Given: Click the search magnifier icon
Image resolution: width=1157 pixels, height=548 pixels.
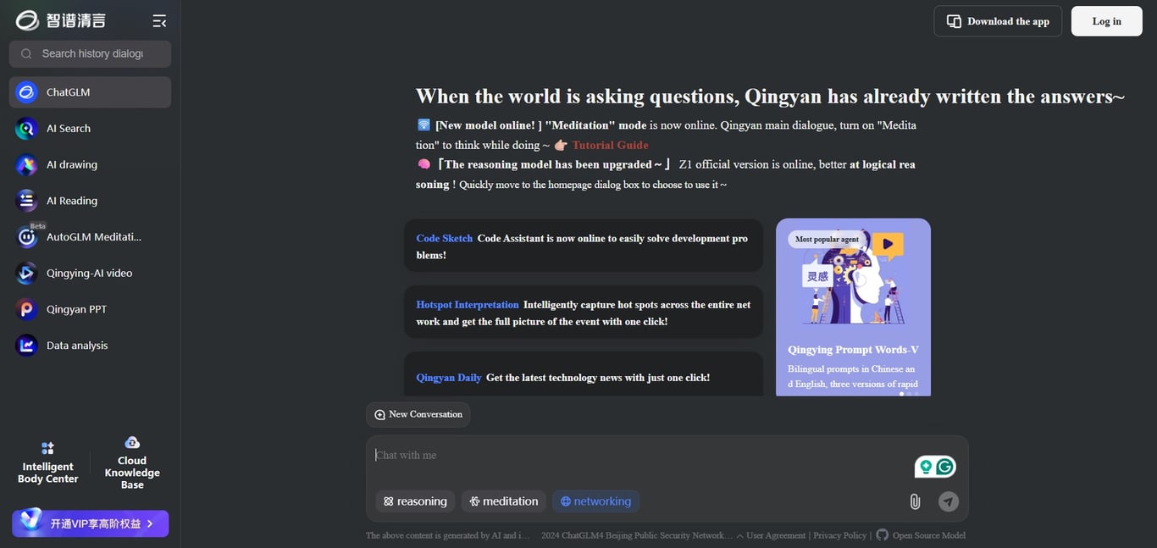Looking at the screenshot, I should 26,53.
